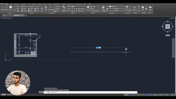Viewport: 176px width, 99px height.
Task: Activate the Trim command
Action: pyautogui.click(x=36, y=7)
